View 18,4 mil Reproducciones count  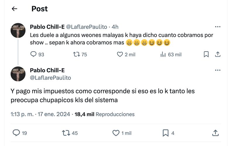click(105, 114)
